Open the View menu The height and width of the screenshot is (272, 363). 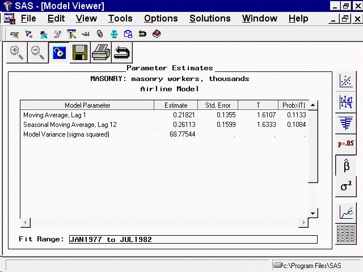(x=86, y=19)
